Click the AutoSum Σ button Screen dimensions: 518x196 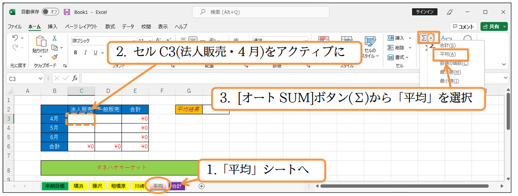pos(423,38)
